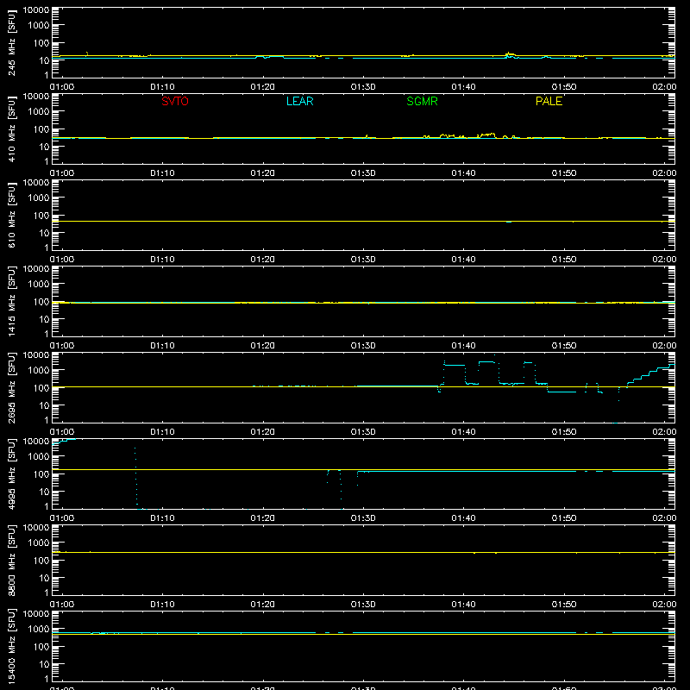This screenshot has height=690, width=690.
Task: Click 01:30 time label under 1415 MHz panel
Action: 363,346
